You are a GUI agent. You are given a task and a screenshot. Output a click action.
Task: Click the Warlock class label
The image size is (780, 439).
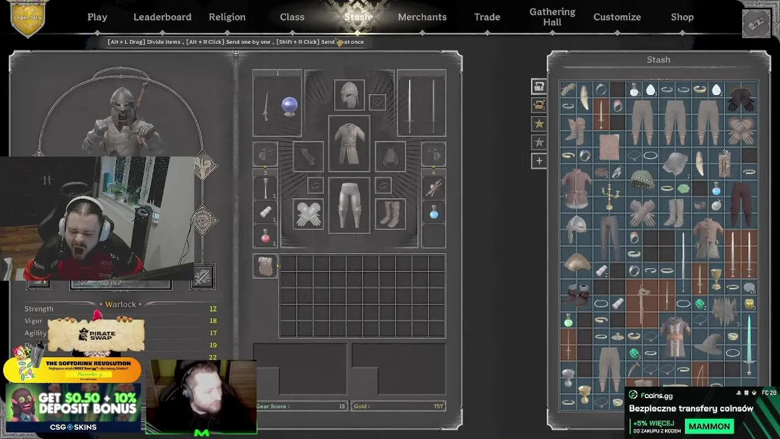click(121, 304)
